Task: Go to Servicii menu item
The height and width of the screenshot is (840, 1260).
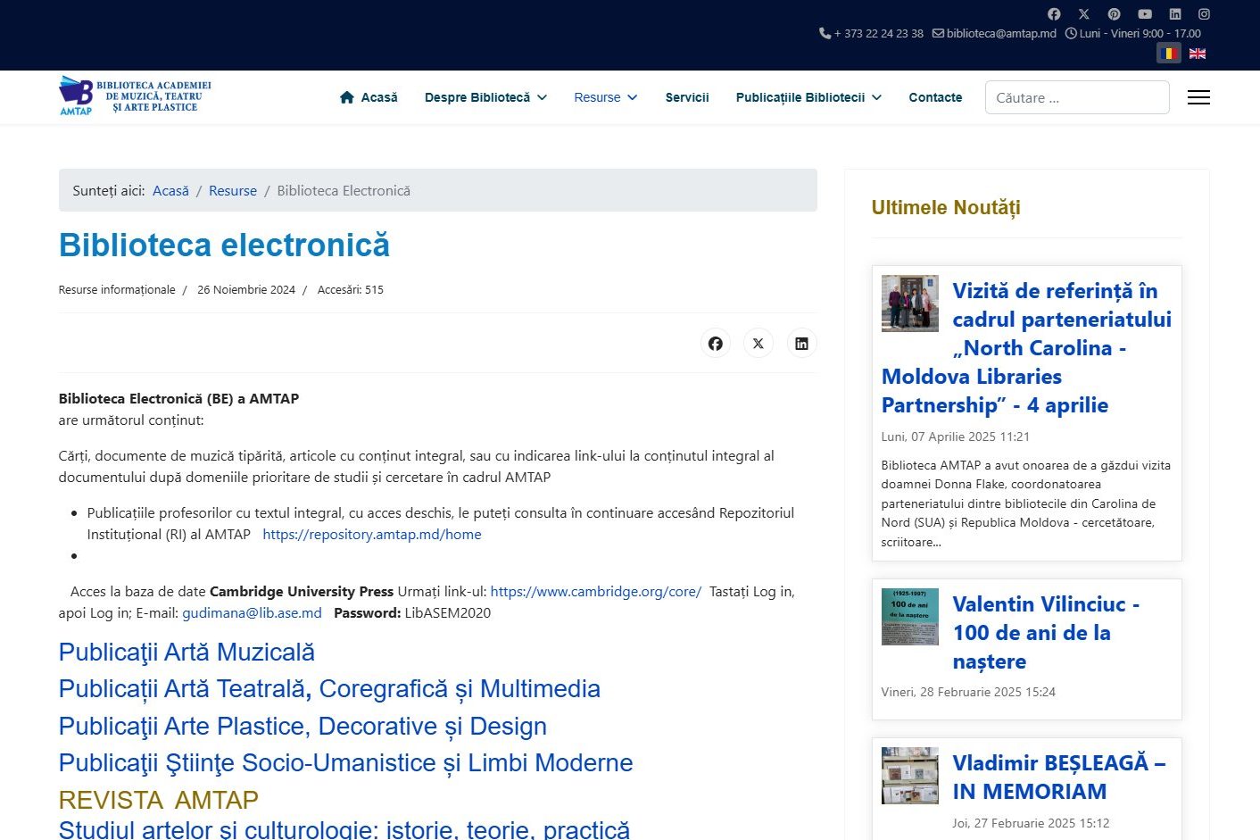Action: [686, 97]
